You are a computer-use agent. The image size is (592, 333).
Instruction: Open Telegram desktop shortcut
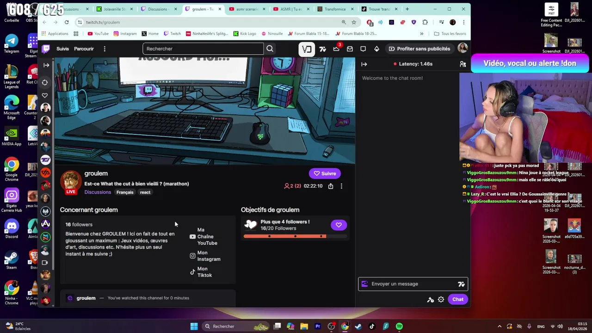(x=12, y=43)
